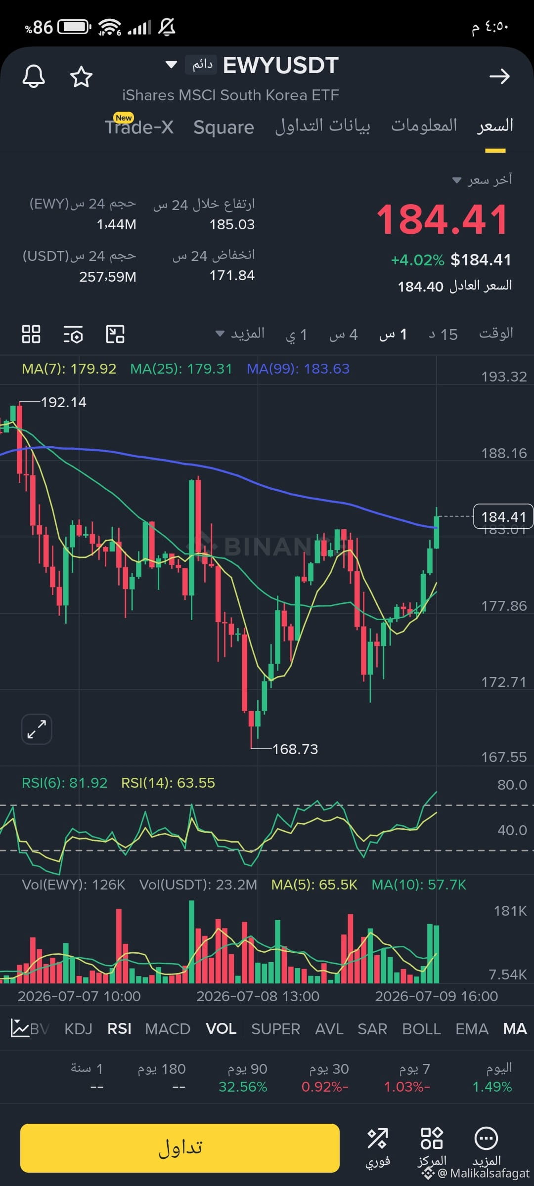This screenshot has height=1186, width=534.
Task: Tap the دائم perpetual badge
Action: point(202,65)
